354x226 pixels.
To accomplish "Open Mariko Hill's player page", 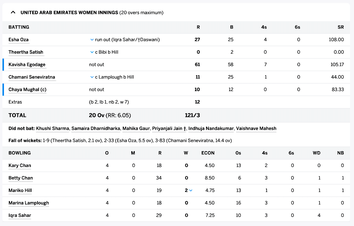I will tap(20, 190).
